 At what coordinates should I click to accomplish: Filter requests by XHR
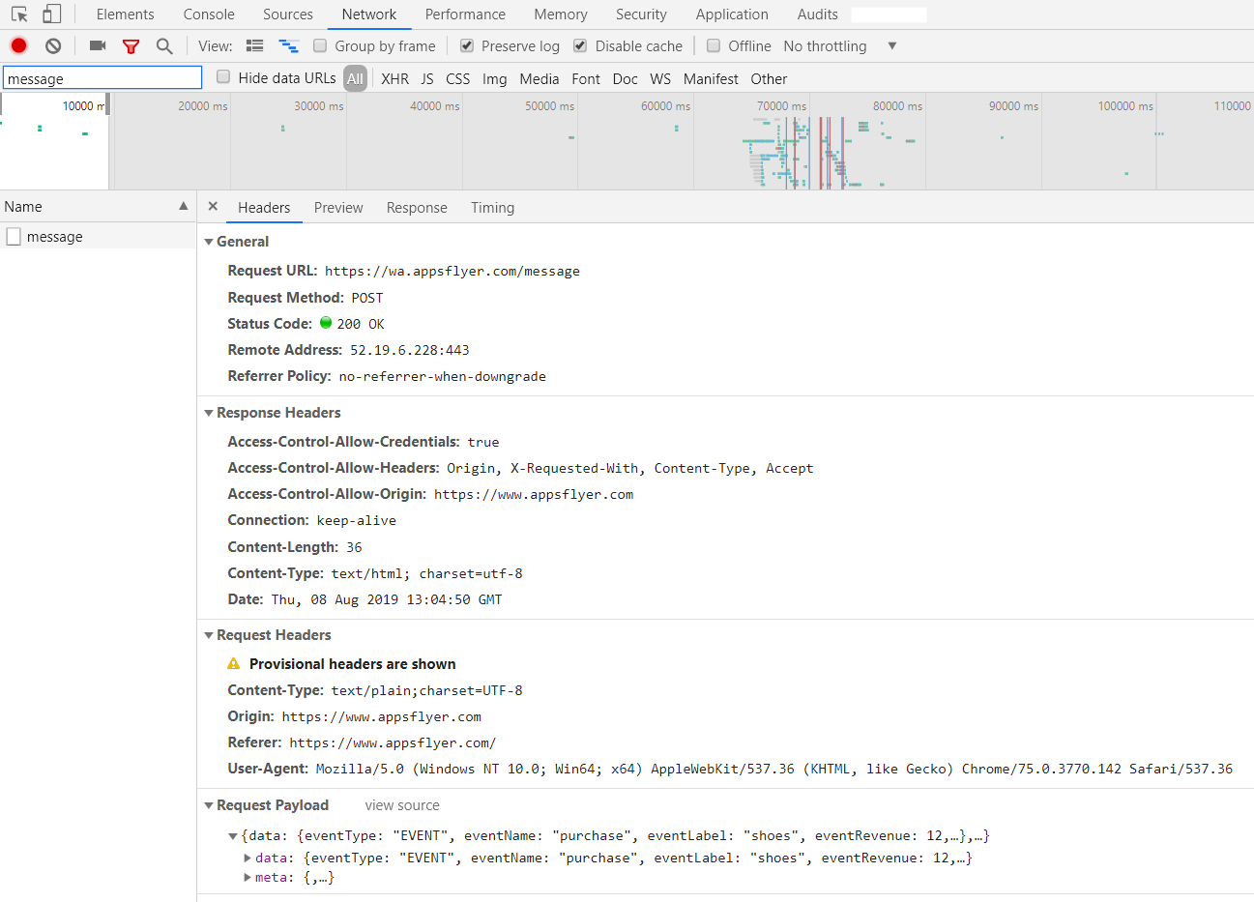(394, 78)
